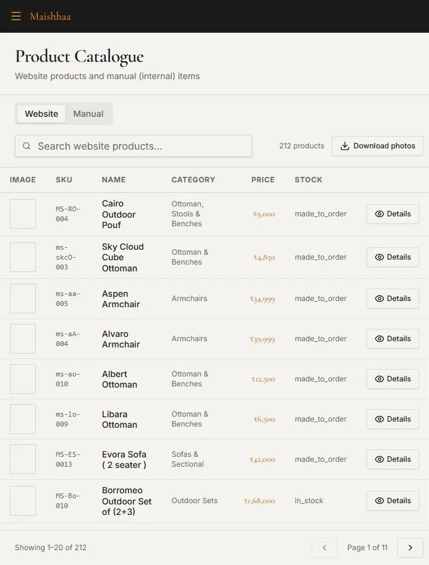Select the Sky Cloud Cube Ottoman name
Image resolution: width=429 pixels, height=565 pixels.
tap(123, 257)
